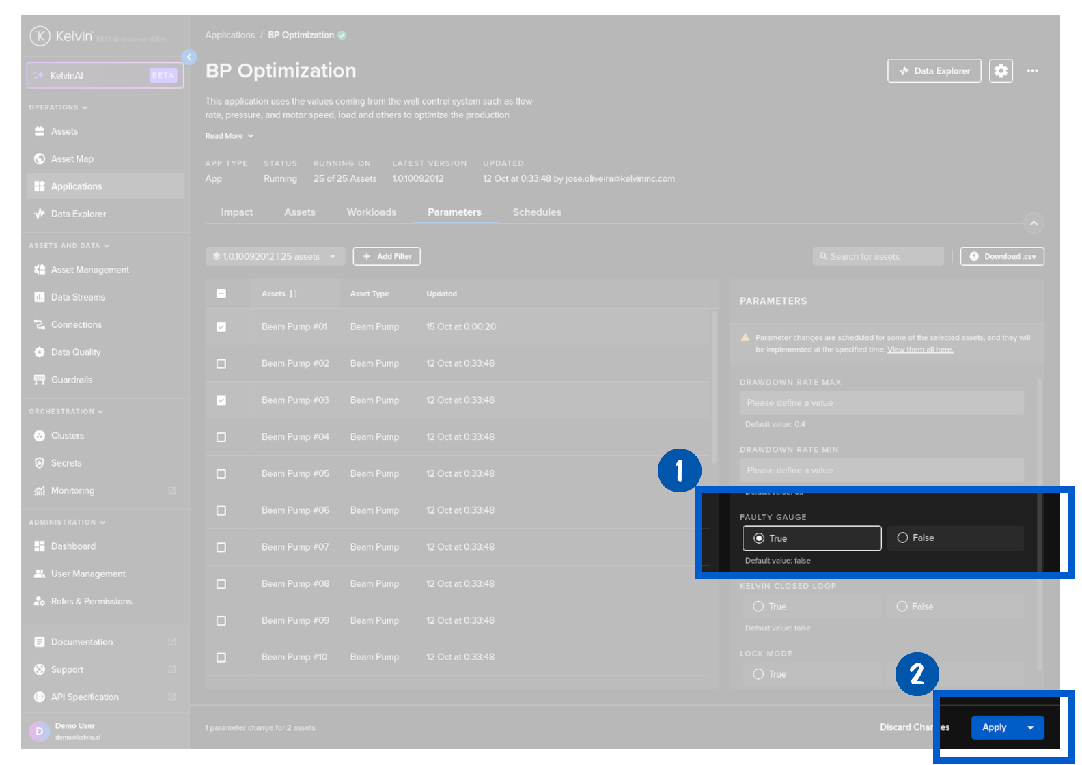Open Secrets from the sidebar

point(66,463)
